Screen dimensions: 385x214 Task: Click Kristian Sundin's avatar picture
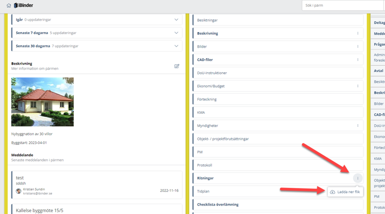pyautogui.click(x=19, y=191)
